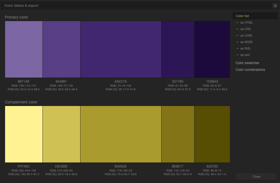Select the 8E8017 dark olive swatch
This screenshot has width=280, height=183.
point(178,134)
